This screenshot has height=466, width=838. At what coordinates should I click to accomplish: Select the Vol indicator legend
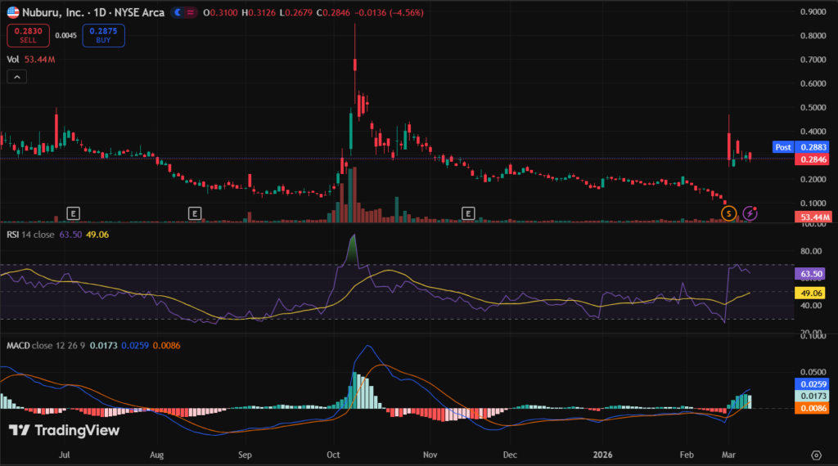(13, 59)
